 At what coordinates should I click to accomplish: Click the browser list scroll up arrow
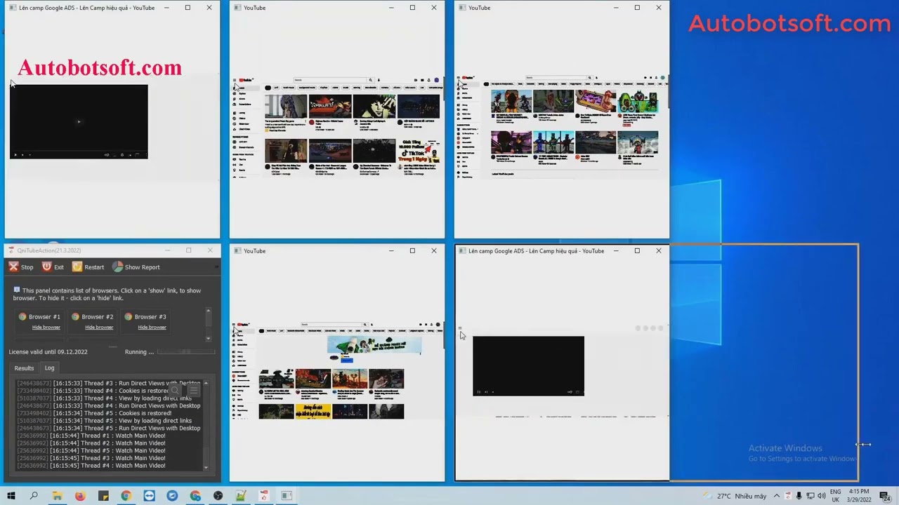208,311
